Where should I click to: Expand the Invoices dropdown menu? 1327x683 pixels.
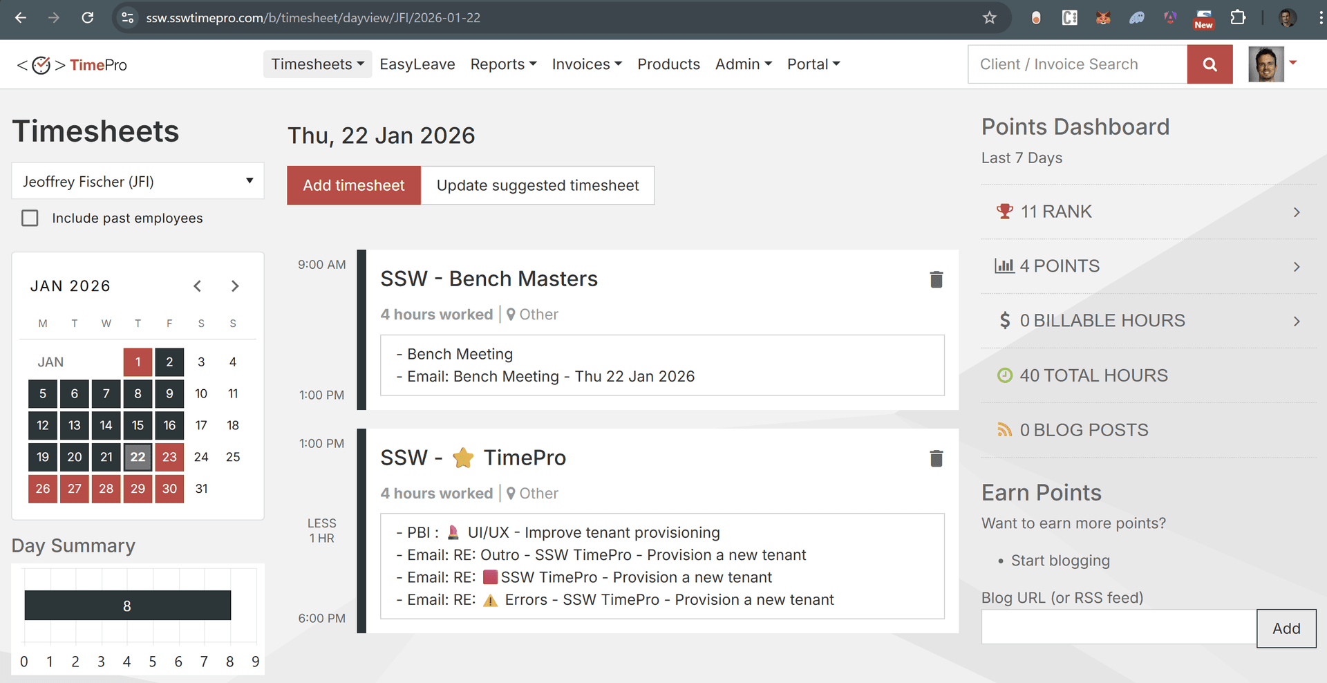(x=587, y=64)
